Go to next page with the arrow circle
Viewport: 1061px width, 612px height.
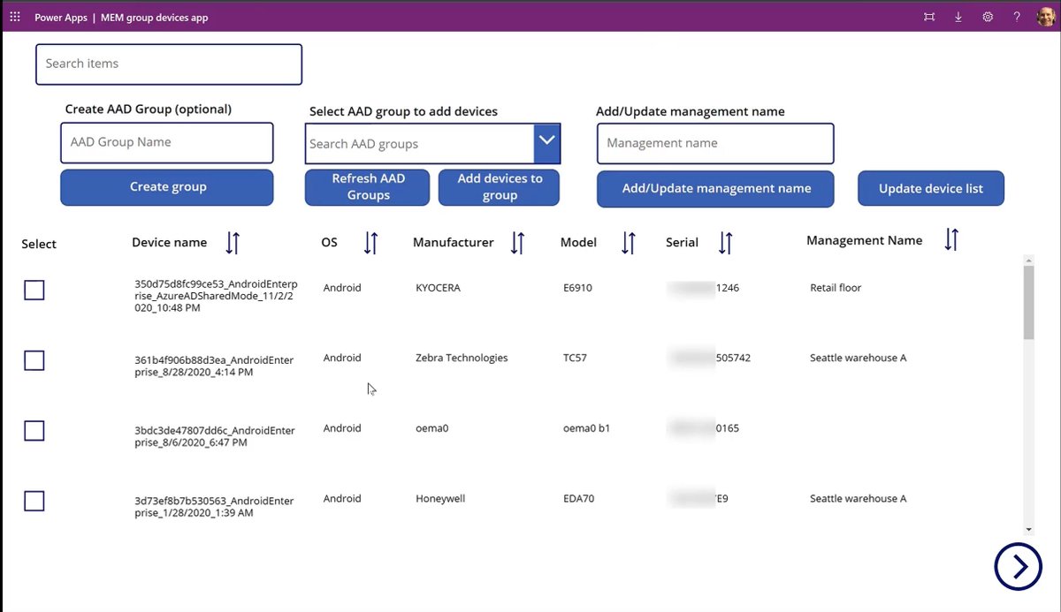pyautogui.click(x=1018, y=566)
